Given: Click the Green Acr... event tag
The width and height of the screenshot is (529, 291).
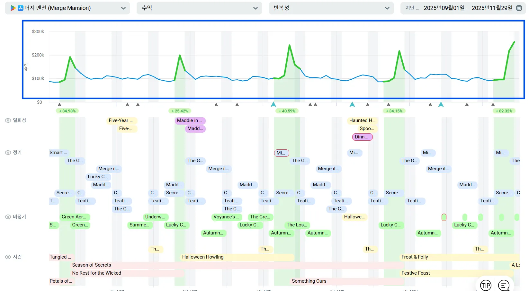Looking at the screenshot, I should click(74, 217).
